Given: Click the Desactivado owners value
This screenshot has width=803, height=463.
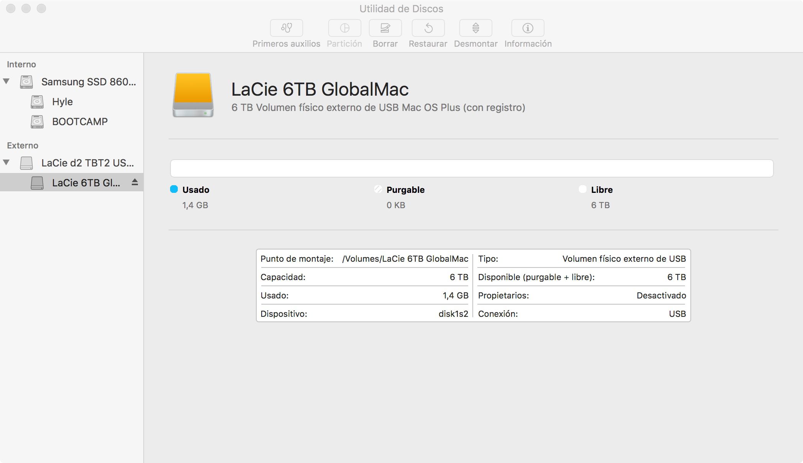Looking at the screenshot, I should coord(661,295).
